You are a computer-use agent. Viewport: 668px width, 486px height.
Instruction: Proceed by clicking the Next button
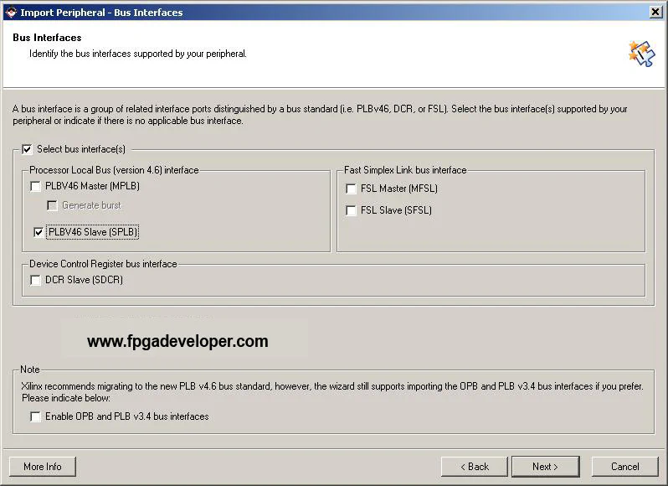pyautogui.click(x=544, y=467)
